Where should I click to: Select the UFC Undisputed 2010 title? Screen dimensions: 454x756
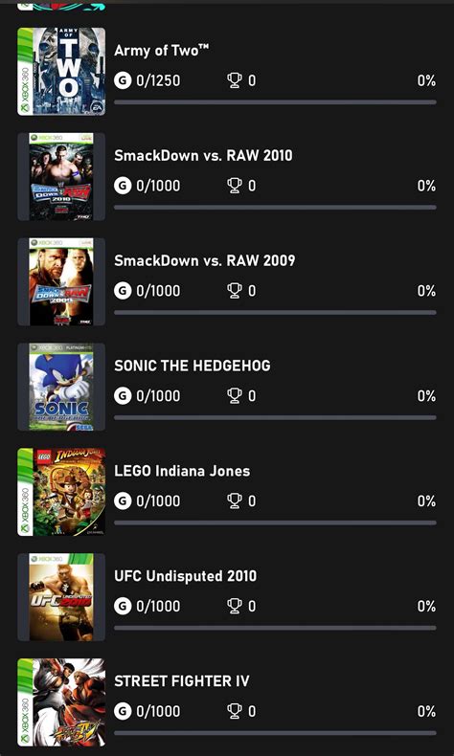point(185,576)
